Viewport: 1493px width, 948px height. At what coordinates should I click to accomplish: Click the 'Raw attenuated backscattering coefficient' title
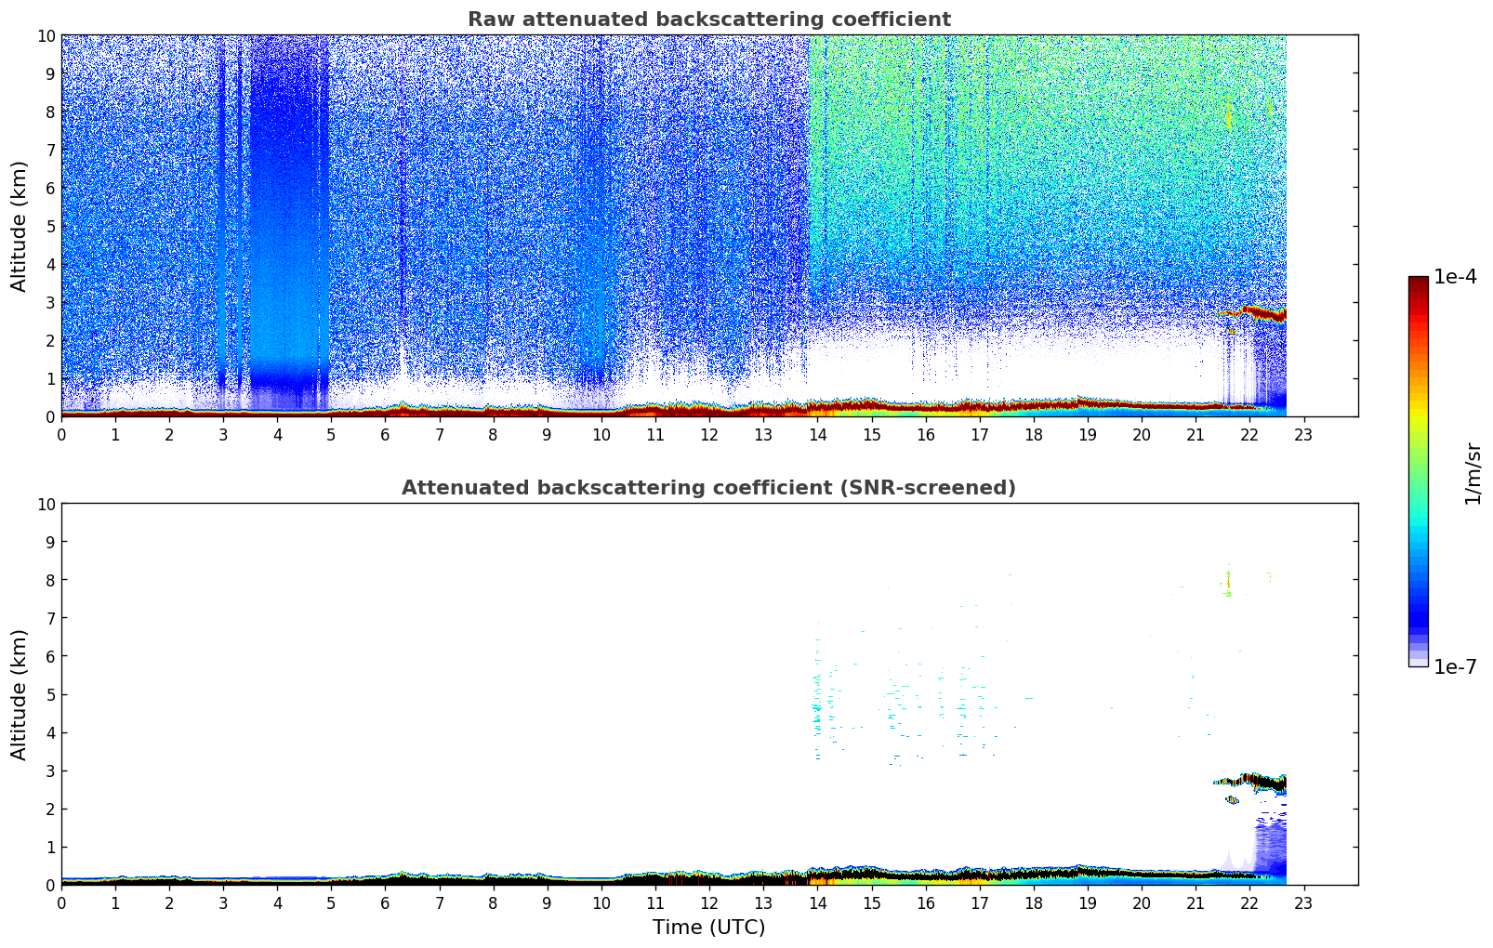708,20
